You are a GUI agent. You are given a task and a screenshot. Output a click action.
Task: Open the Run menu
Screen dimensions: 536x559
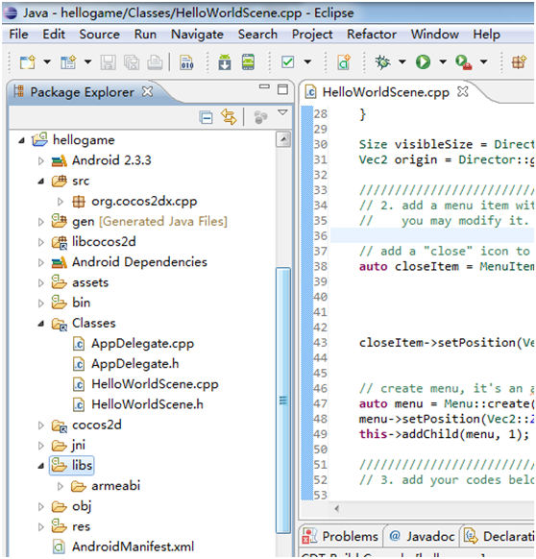point(145,35)
